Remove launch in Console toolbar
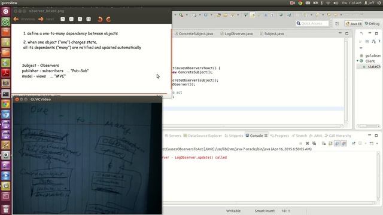The image size is (383, 215). pyautogui.click(x=307, y=143)
